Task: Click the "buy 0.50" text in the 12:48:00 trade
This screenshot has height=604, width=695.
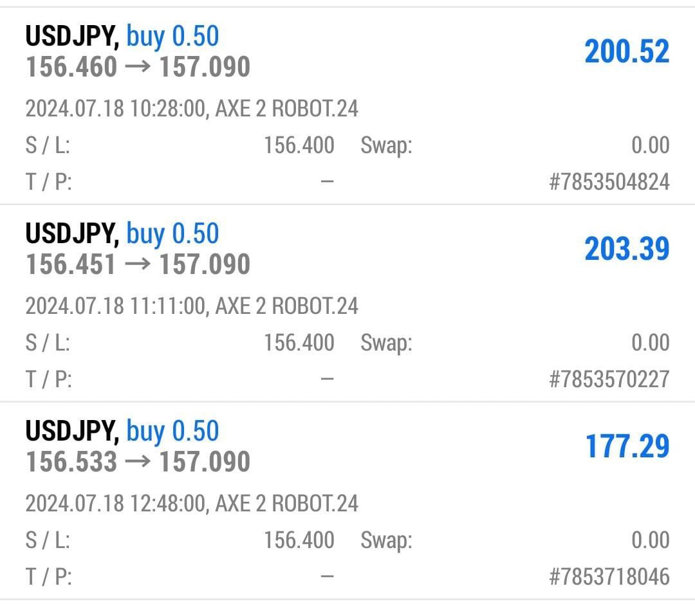Action: [172, 431]
